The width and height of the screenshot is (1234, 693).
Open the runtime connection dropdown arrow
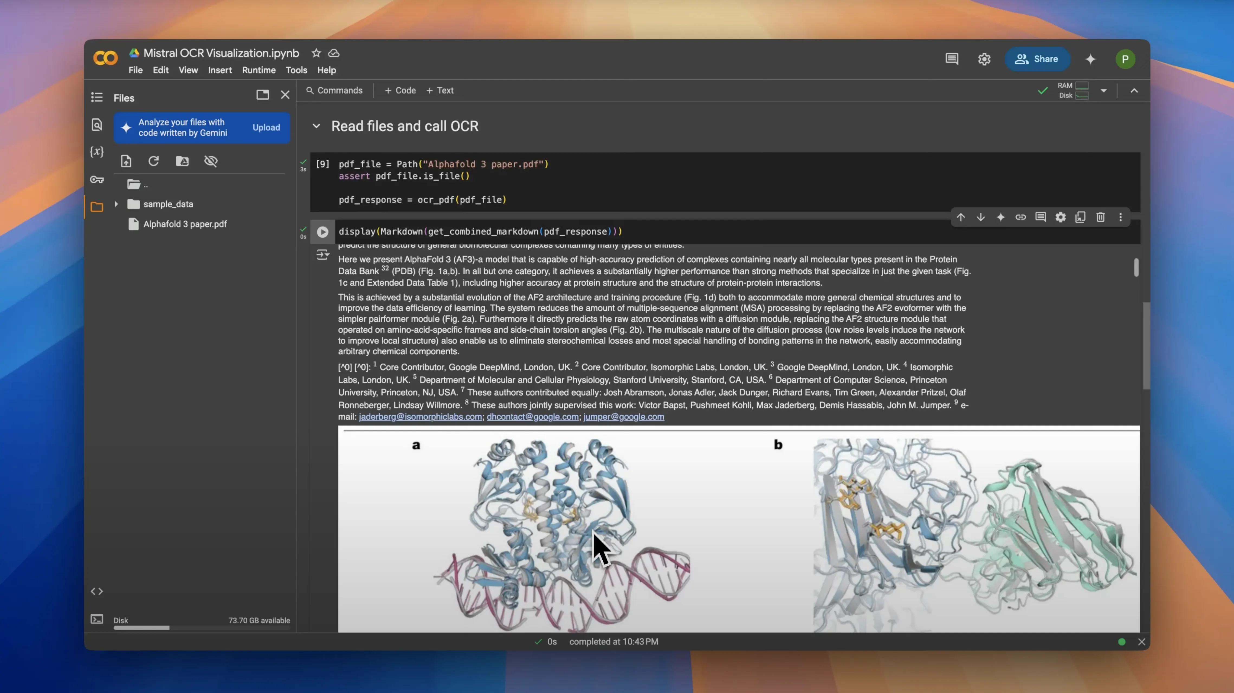click(1104, 90)
